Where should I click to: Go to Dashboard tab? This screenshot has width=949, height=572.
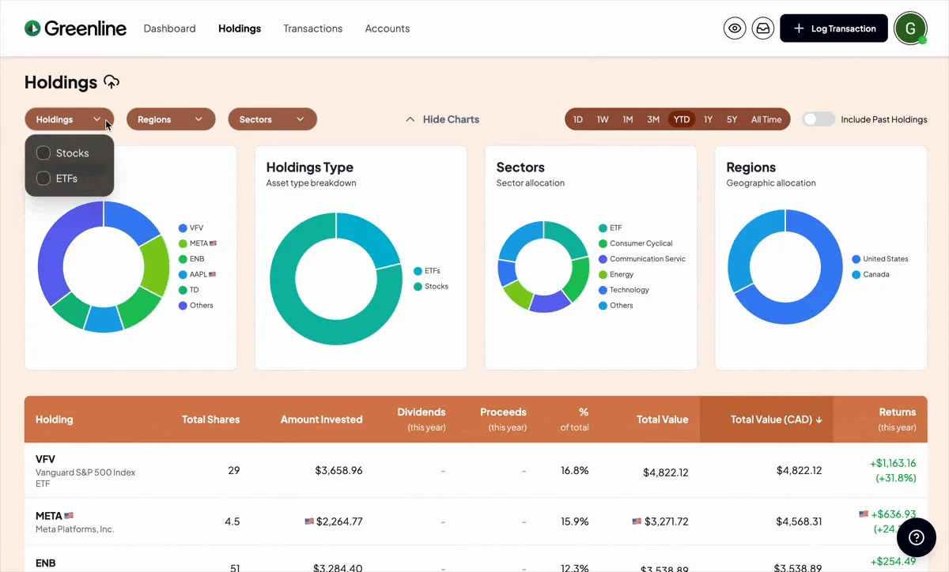pyautogui.click(x=169, y=28)
